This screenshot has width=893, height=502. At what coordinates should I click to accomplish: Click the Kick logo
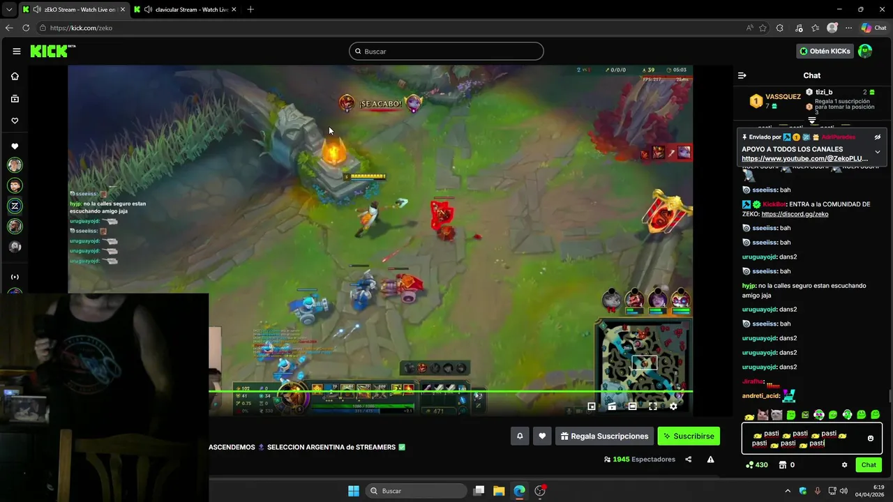52,51
